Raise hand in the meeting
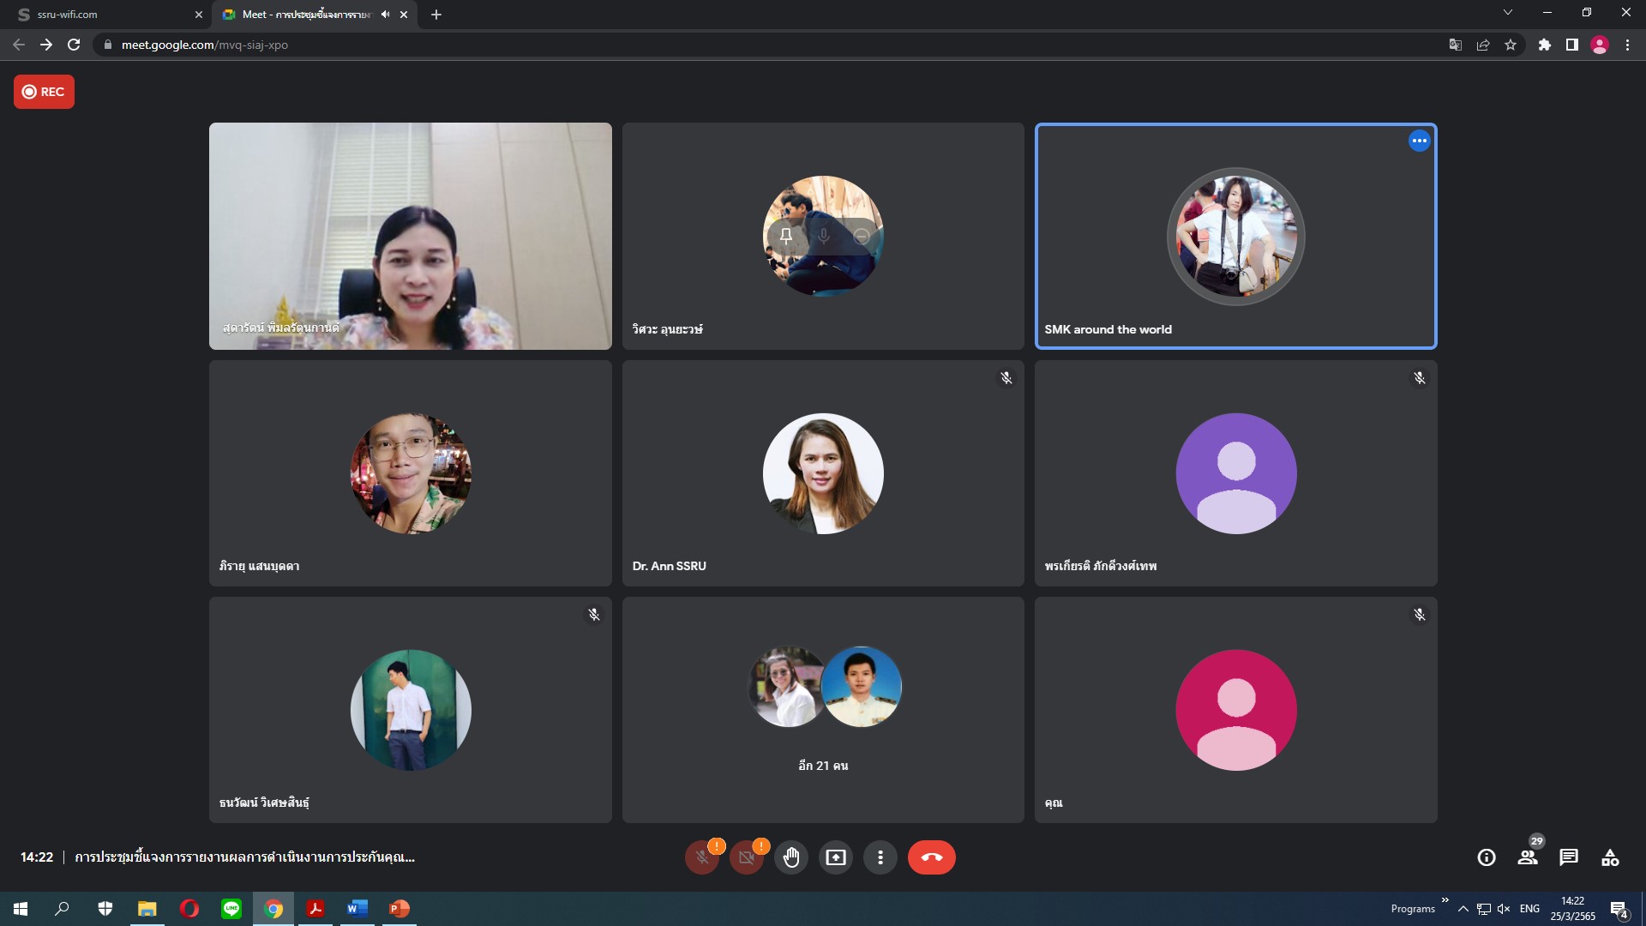1646x926 pixels. tap(791, 857)
